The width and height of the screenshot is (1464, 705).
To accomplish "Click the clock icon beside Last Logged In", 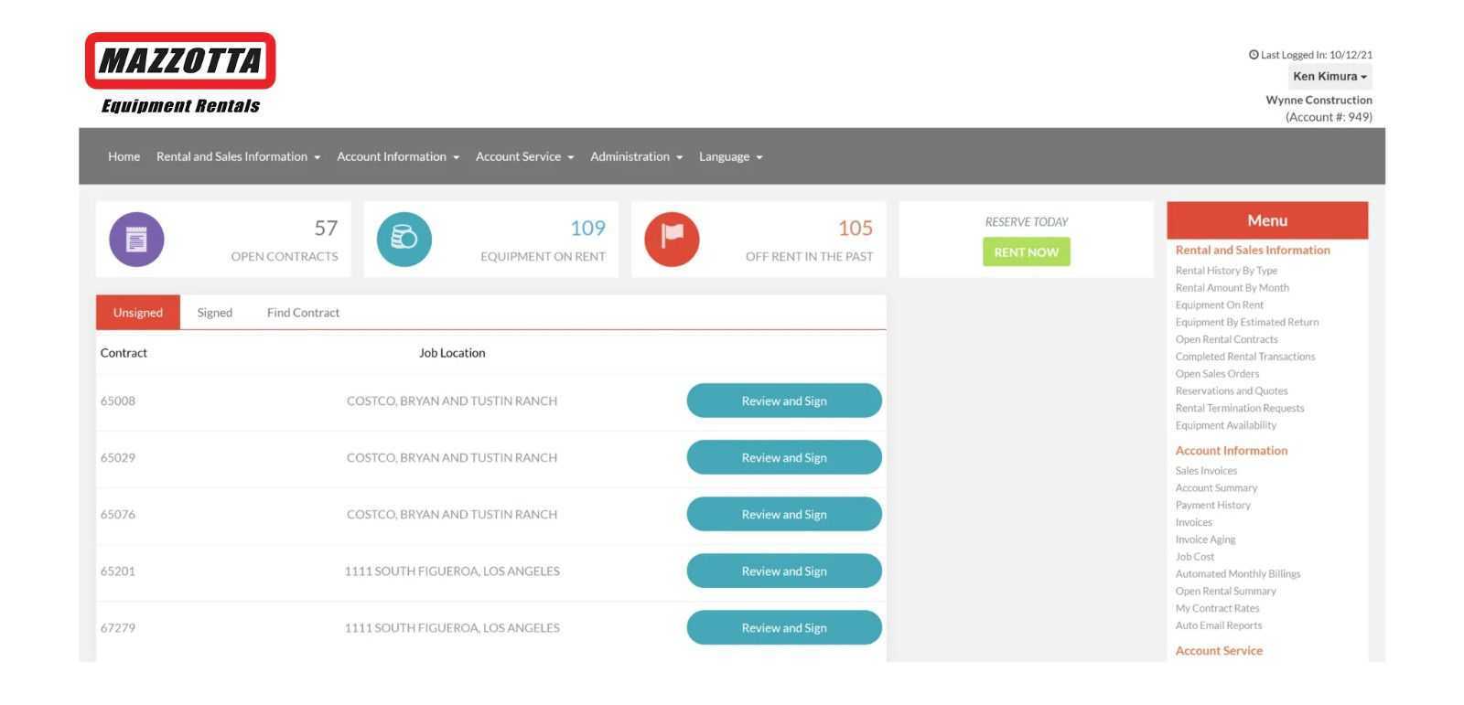I will (1254, 55).
